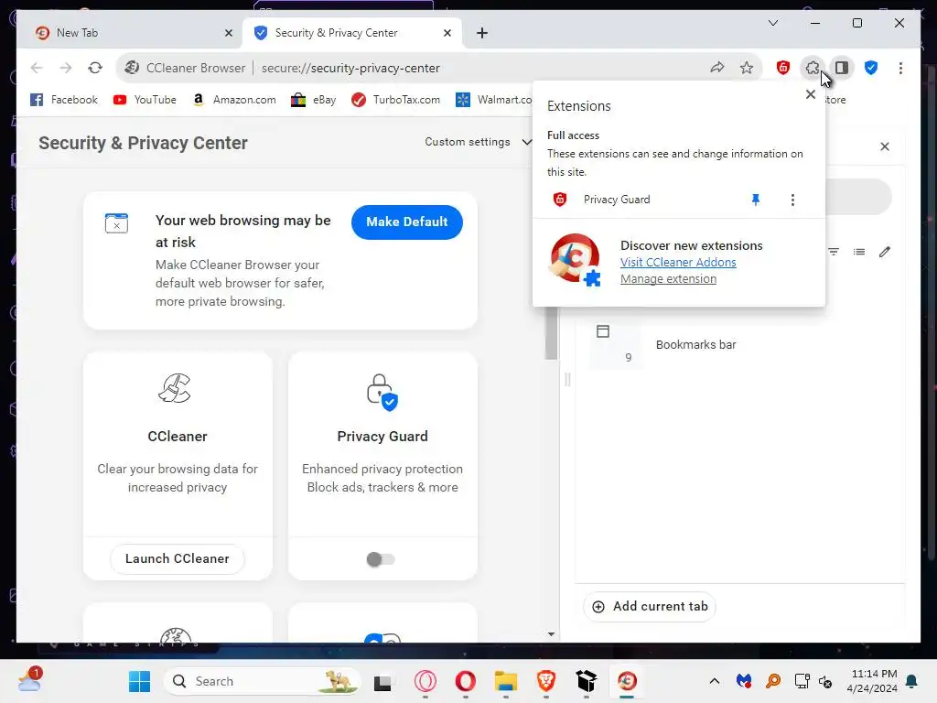This screenshot has height=703, width=937.
Task: Click the share page arrow icon
Action: pyautogui.click(x=717, y=68)
